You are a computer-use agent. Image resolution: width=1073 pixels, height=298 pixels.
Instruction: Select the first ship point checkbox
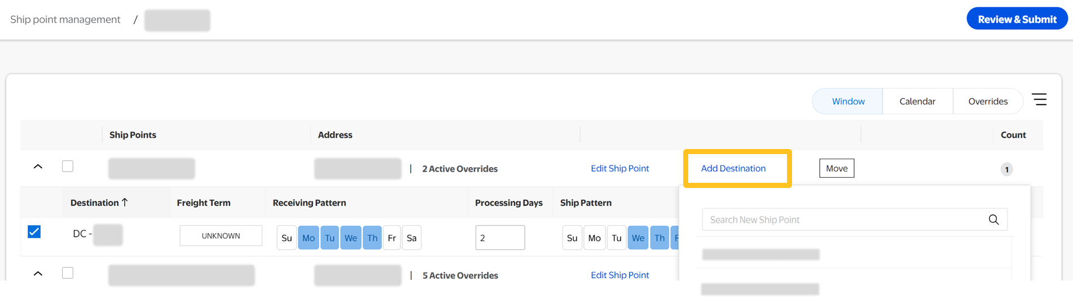tap(68, 166)
